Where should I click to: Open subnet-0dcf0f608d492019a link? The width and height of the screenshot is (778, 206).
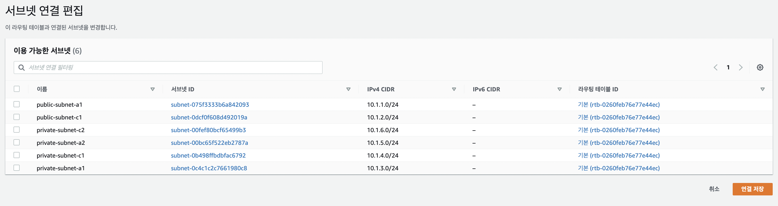[x=209, y=117]
